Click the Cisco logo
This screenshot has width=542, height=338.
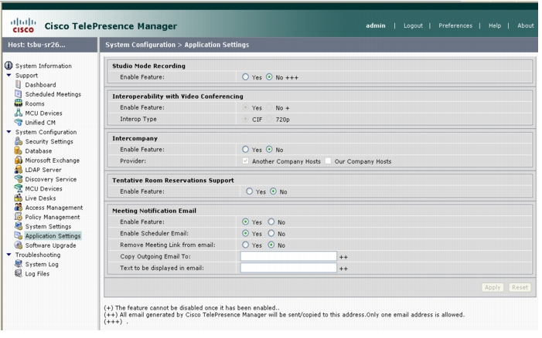click(x=23, y=25)
